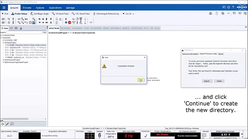
Task: Click 1H Hard Pulse button
Action: pyautogui.click(x=60, y=14)
